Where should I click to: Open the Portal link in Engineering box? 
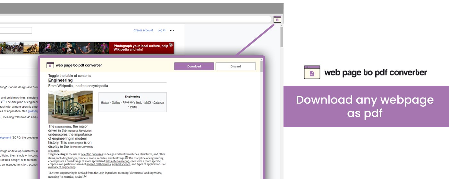click(x=133, y=107)
